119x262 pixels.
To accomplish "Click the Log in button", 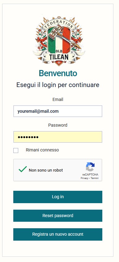I will coord(58,197).
